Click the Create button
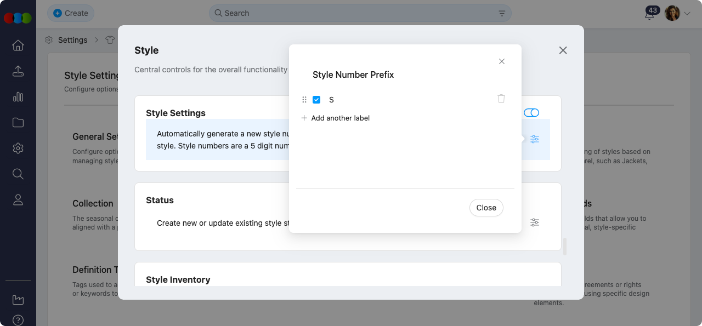This screenshot has width=702, height=326. [71, 13]
